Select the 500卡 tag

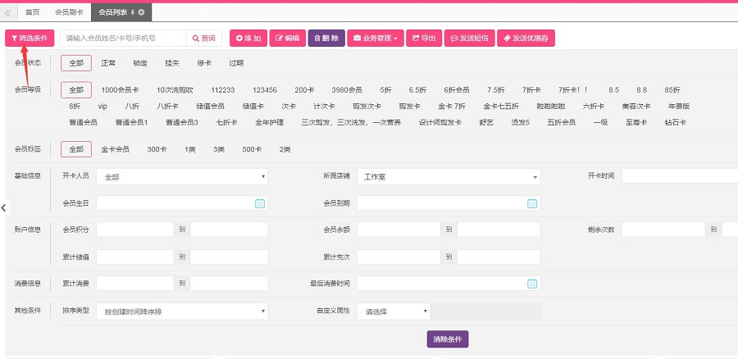pos(252,149)
